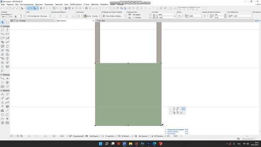261x147 pixels.
Task: Open the building material dropdown Бетон - Констр
Action: click(92, 16)
